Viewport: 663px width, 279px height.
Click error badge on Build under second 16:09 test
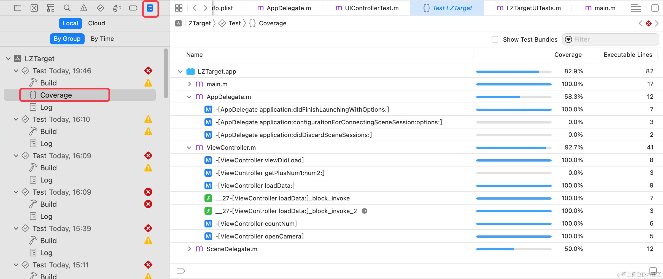[148, 204]
